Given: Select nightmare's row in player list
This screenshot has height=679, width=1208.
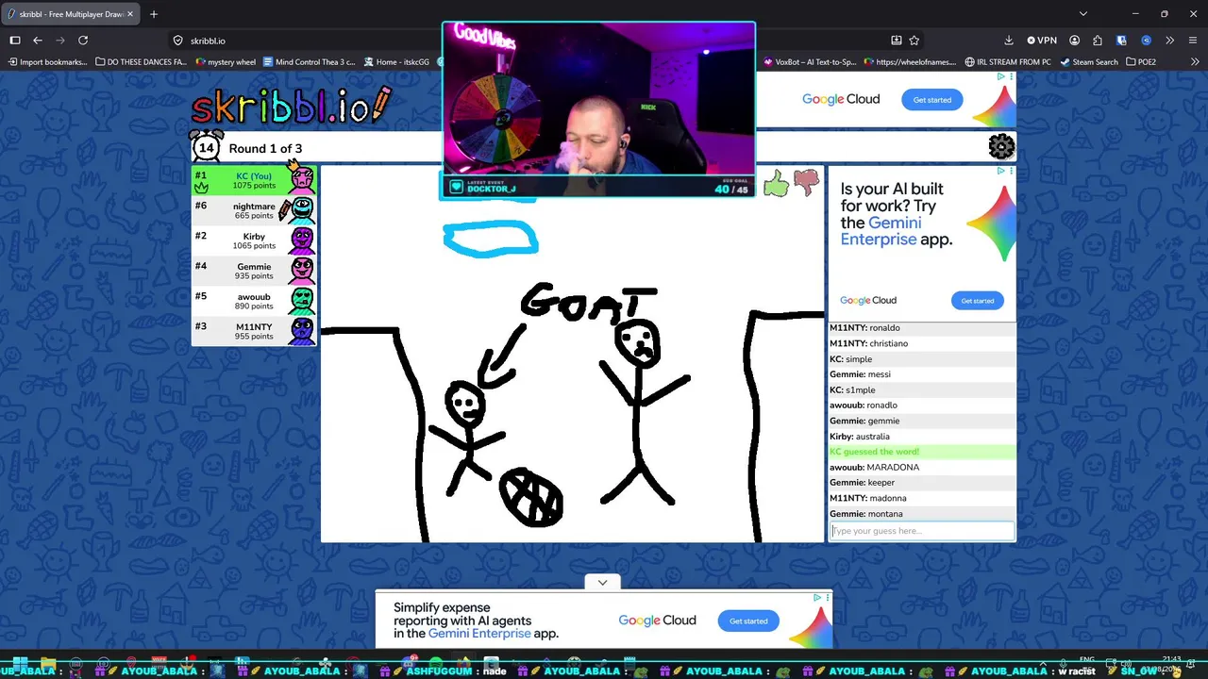Looking at the screenshot, I should [254, 210].
